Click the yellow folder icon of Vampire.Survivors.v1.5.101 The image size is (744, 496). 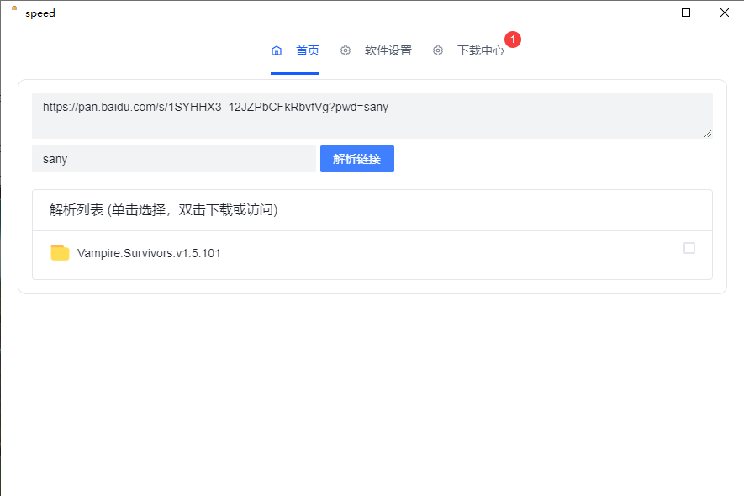click(60, 252)
